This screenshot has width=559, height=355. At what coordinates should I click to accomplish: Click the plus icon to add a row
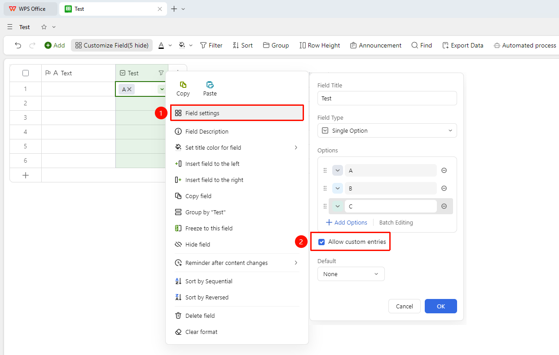[x=26, y=175]
